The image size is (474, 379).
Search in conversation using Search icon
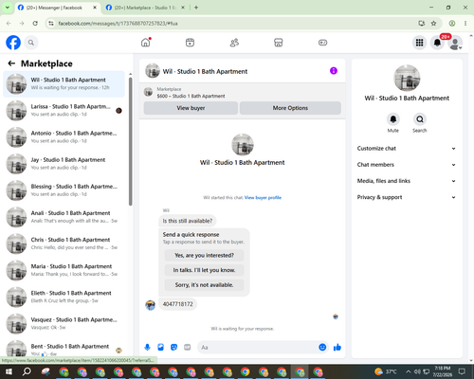click(x=420, y=119)
